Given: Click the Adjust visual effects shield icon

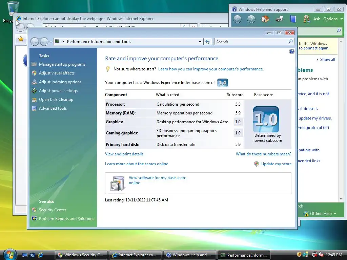Looking at the screenshot, I should [34, 73].
